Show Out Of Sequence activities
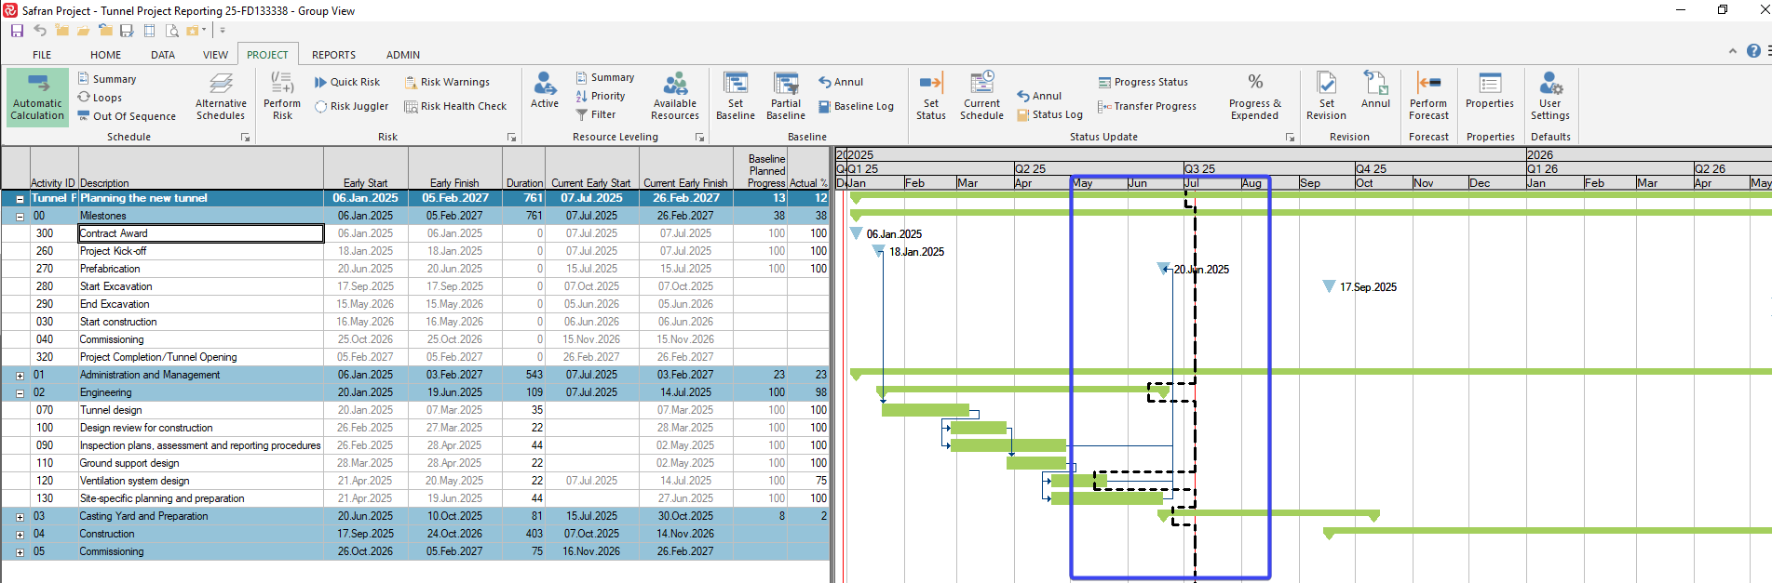The image size is (1772, 583). click(x=127, y=116)
